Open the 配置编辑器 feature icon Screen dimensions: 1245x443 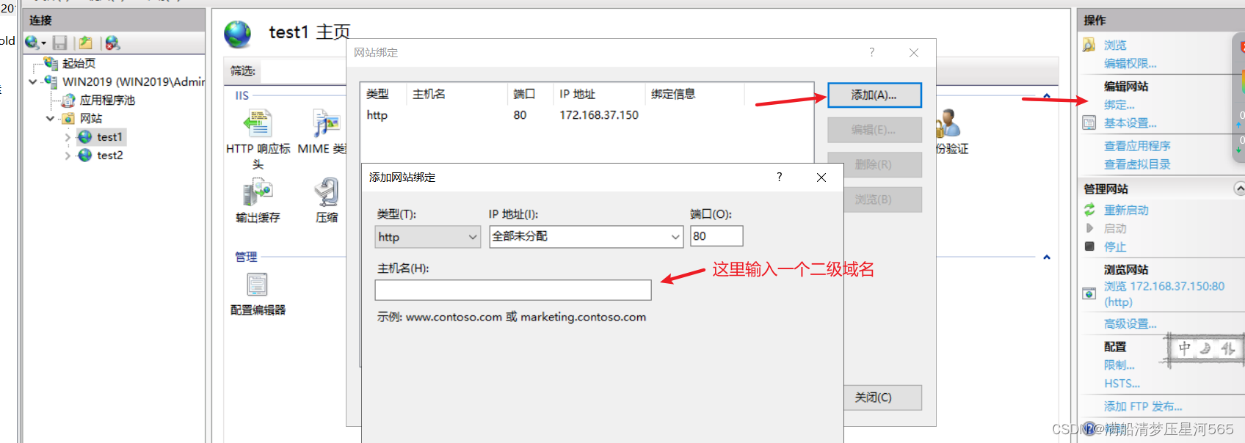click(x=258, y=285)
